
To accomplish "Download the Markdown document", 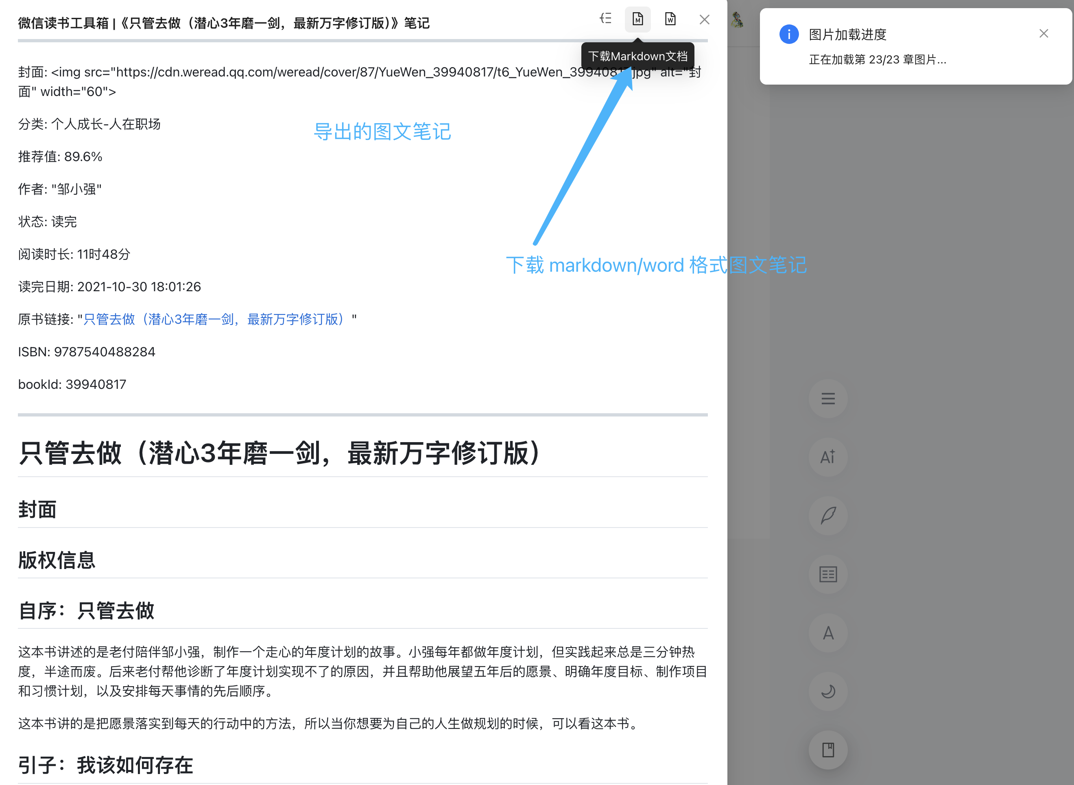I will [637, 20].
